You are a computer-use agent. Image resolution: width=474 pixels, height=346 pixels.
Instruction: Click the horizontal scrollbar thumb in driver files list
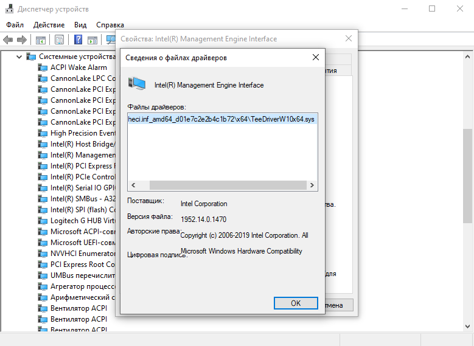pyautogui.click(x=228, y=185)
